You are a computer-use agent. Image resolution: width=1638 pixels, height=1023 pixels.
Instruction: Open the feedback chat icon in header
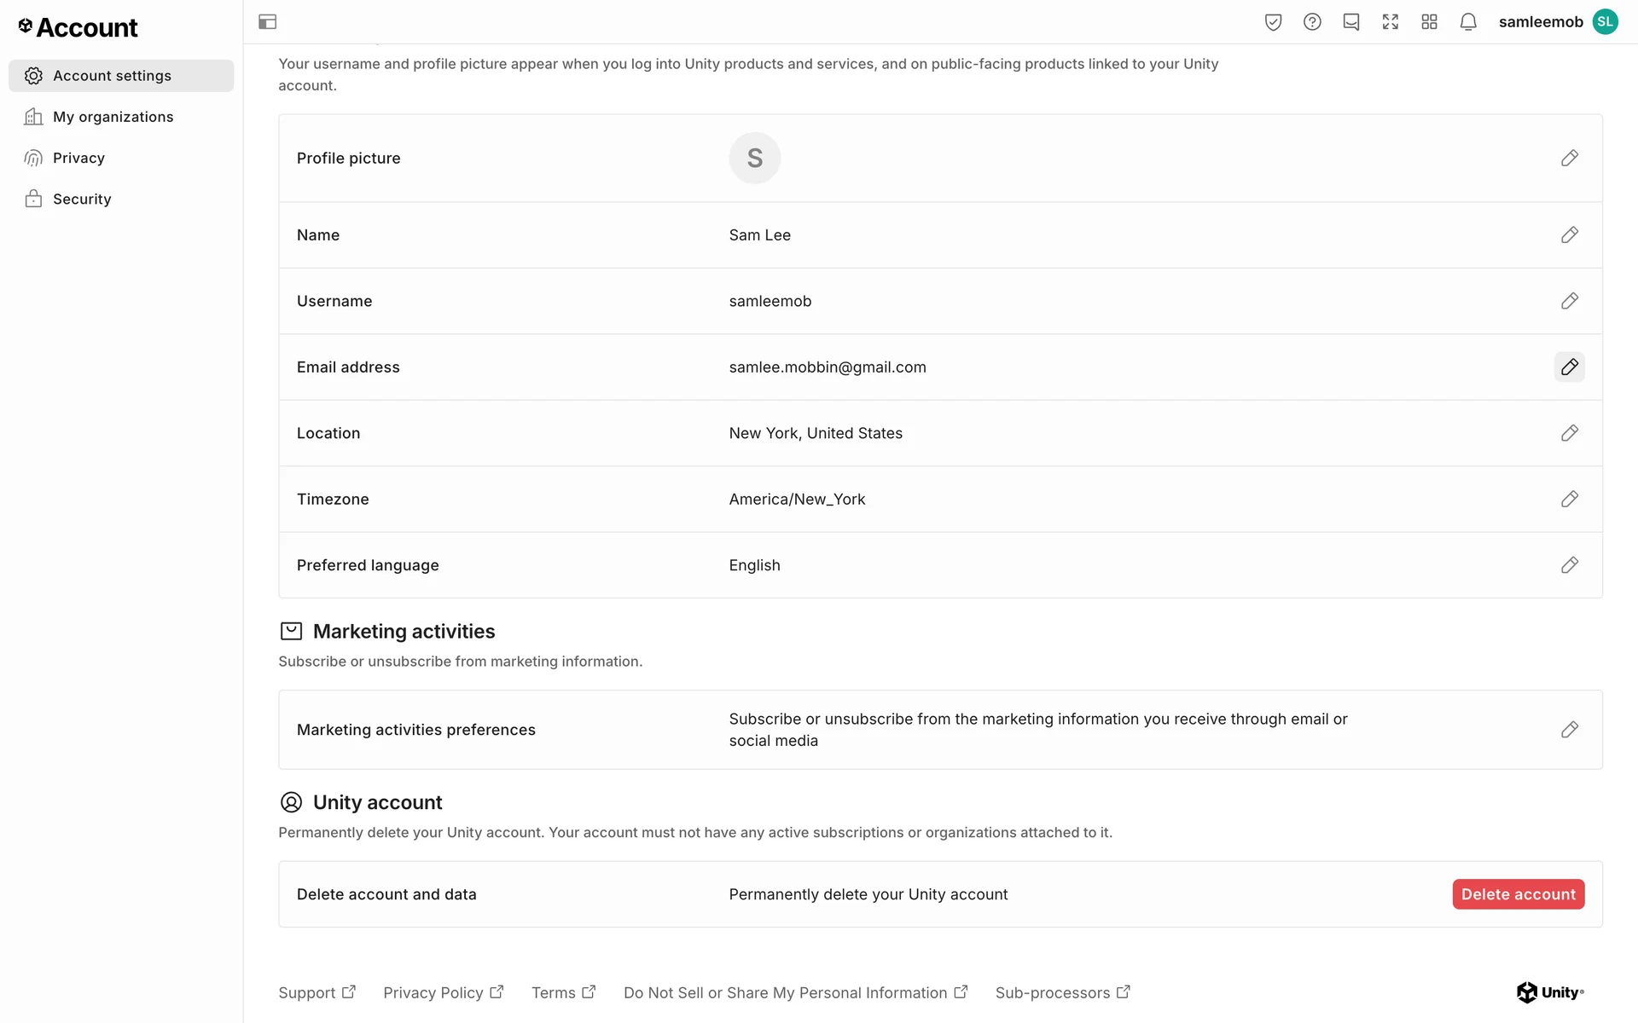(x=1351, y=22)
